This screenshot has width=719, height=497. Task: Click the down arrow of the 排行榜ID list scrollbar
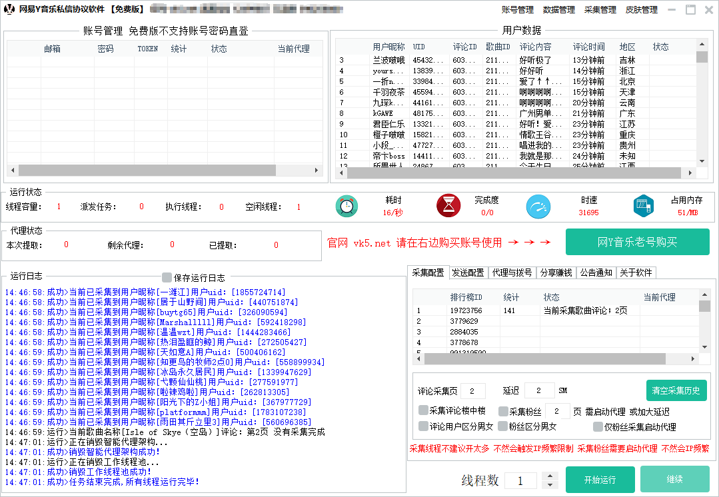click(x=705, y=347)
